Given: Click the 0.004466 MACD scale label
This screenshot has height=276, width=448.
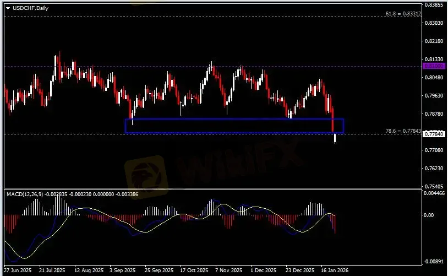Looking at the screenshot, I should pyautogui.click(x=435, y=193).
